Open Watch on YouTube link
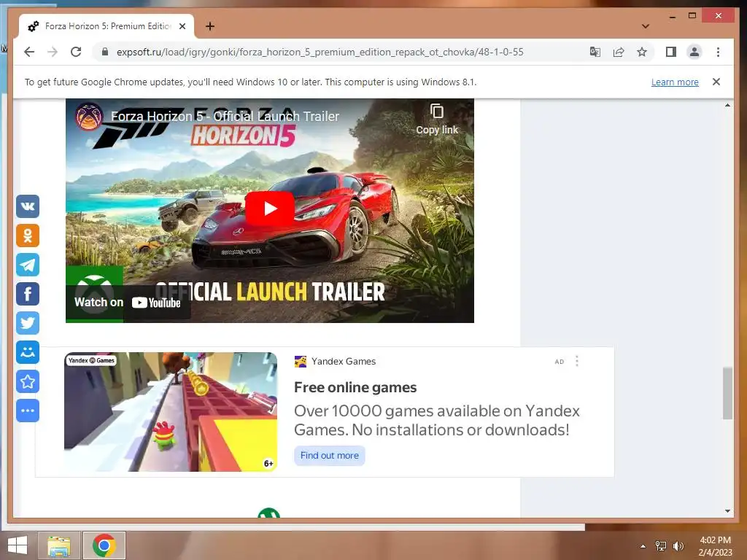The width and height of the screenshot is (747, 560). (x=128, y=303)
